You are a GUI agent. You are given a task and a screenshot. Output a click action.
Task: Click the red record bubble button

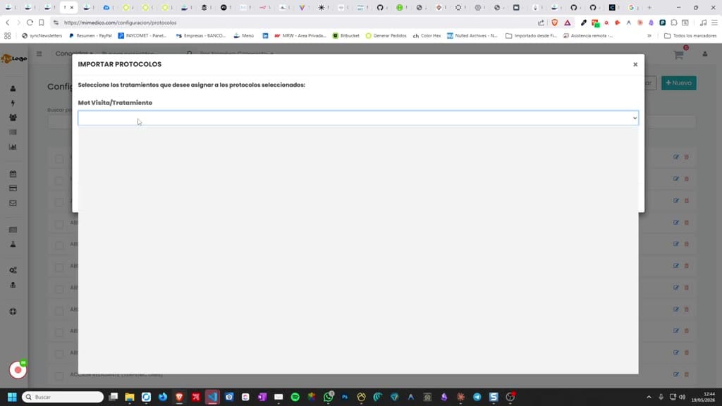18,369
